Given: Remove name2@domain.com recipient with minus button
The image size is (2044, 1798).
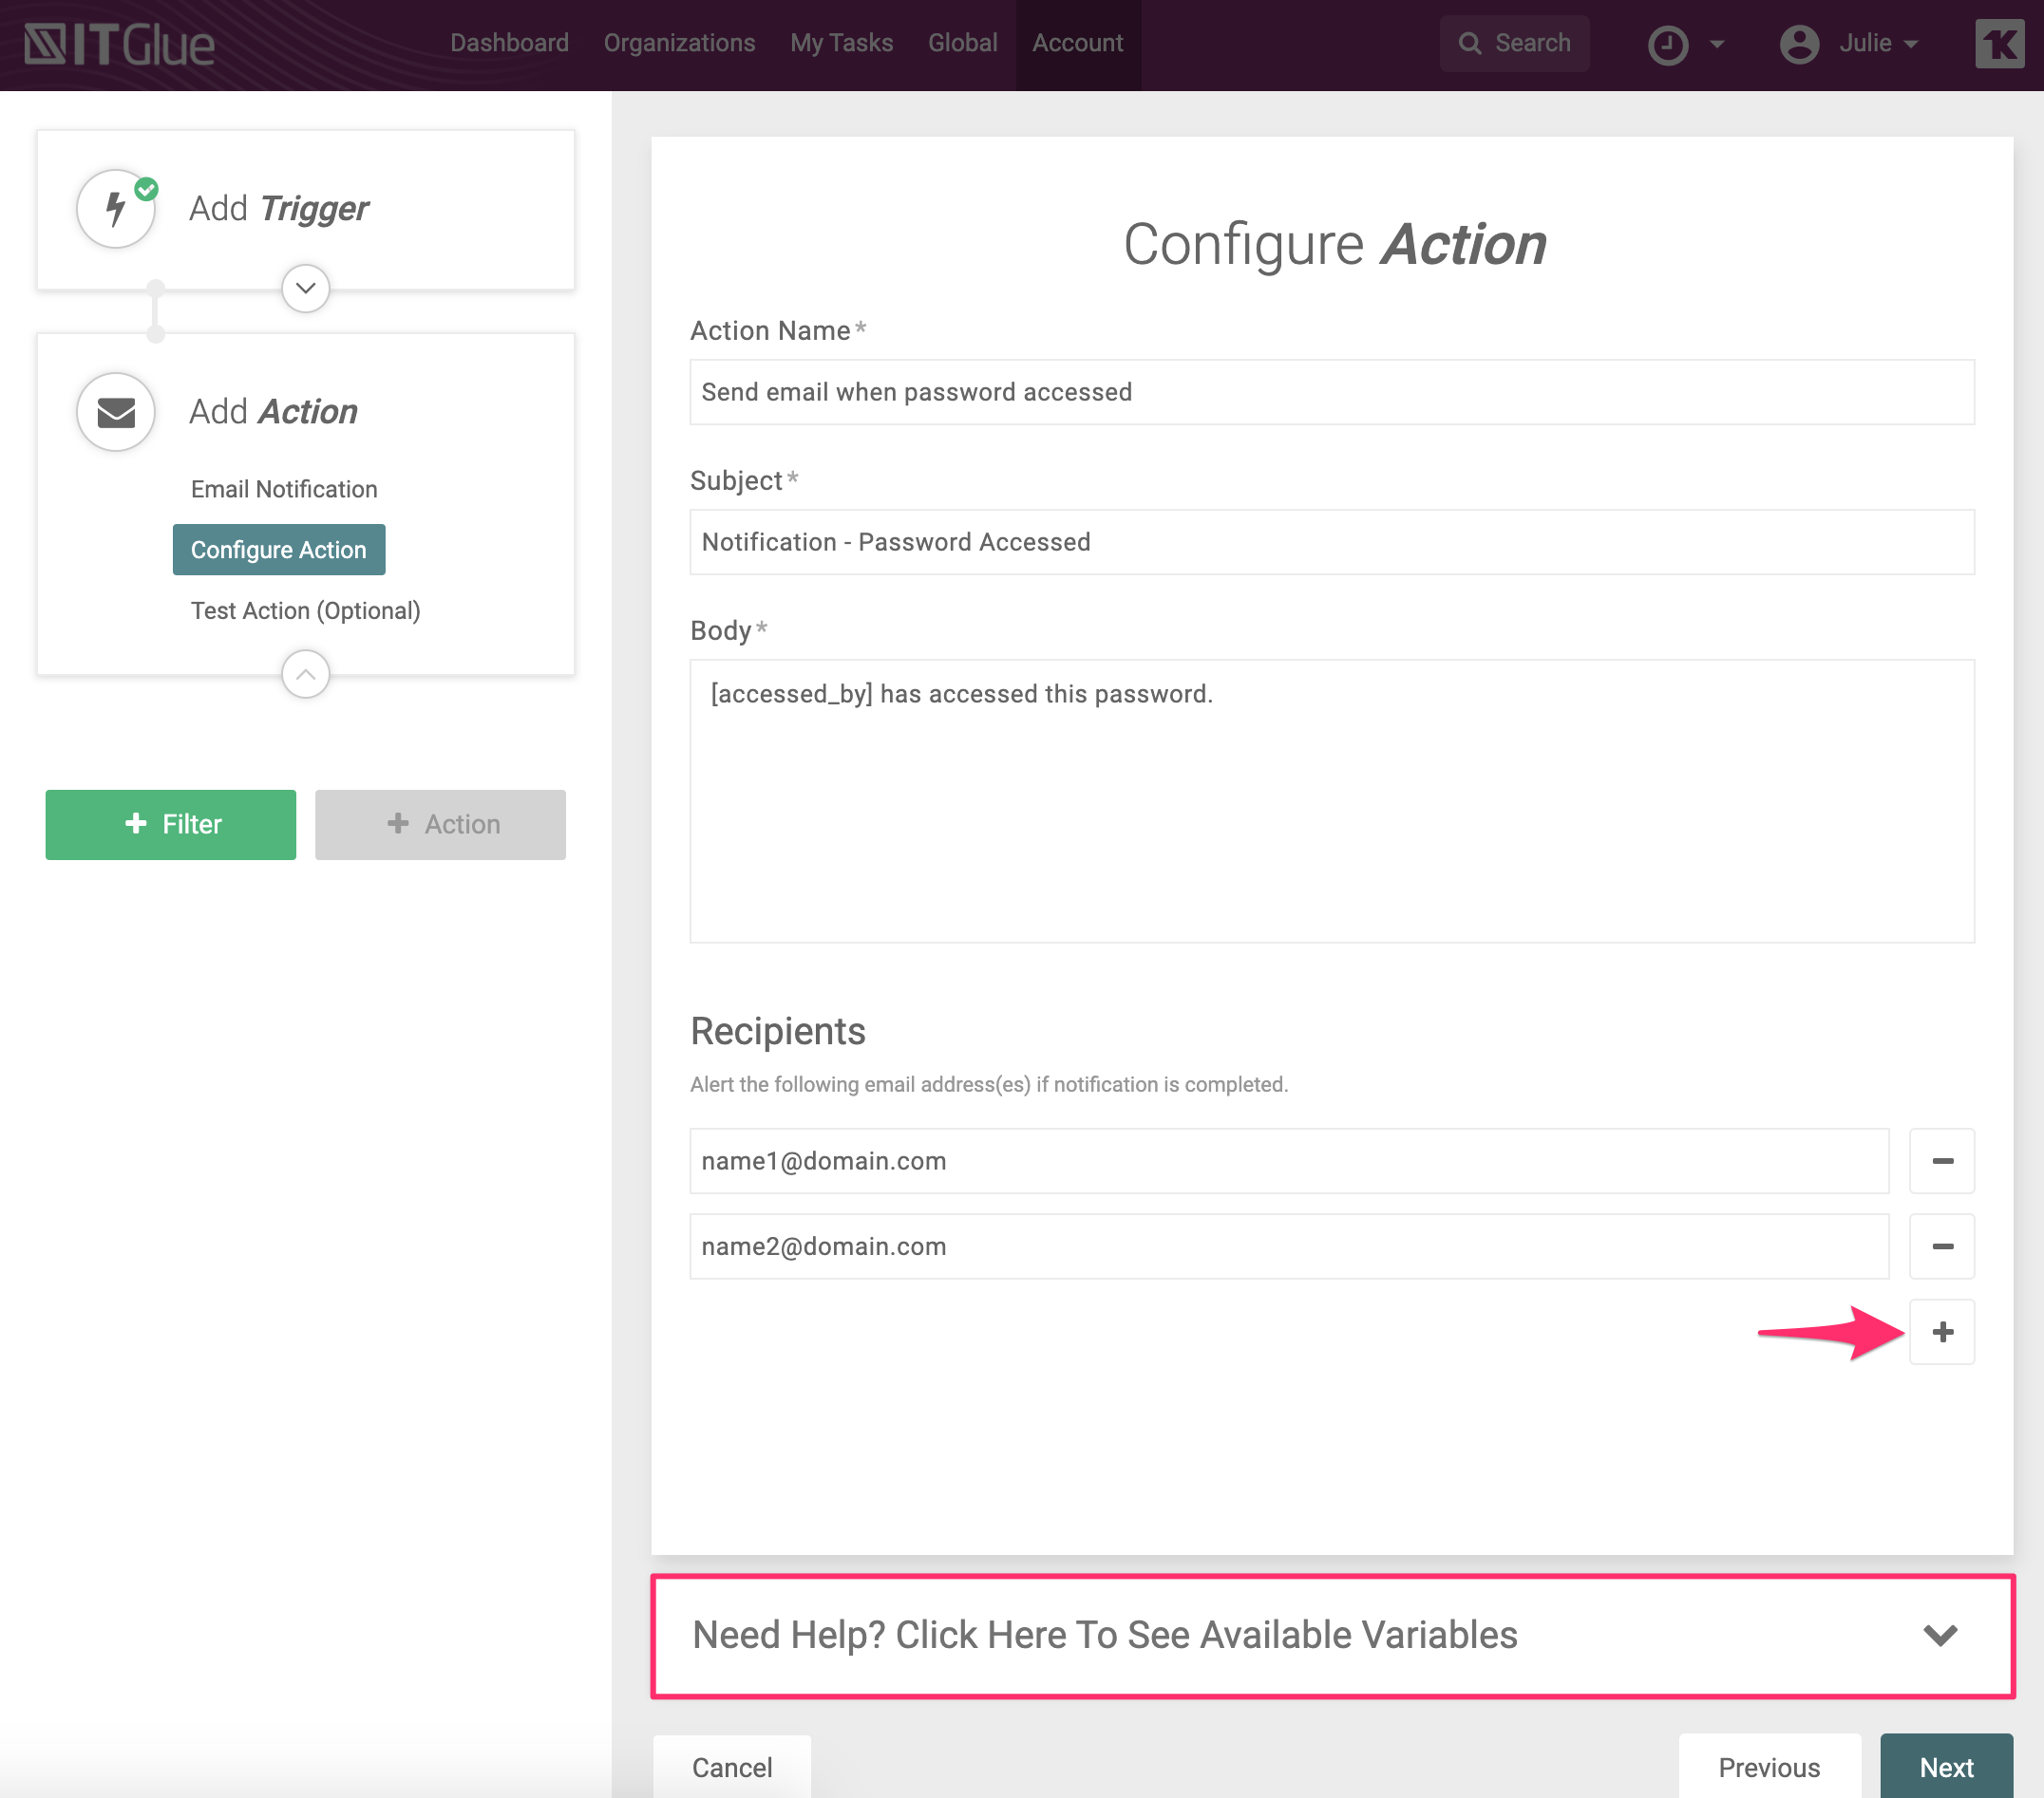Looking at the screenshot, I should pos(1941,1246).
